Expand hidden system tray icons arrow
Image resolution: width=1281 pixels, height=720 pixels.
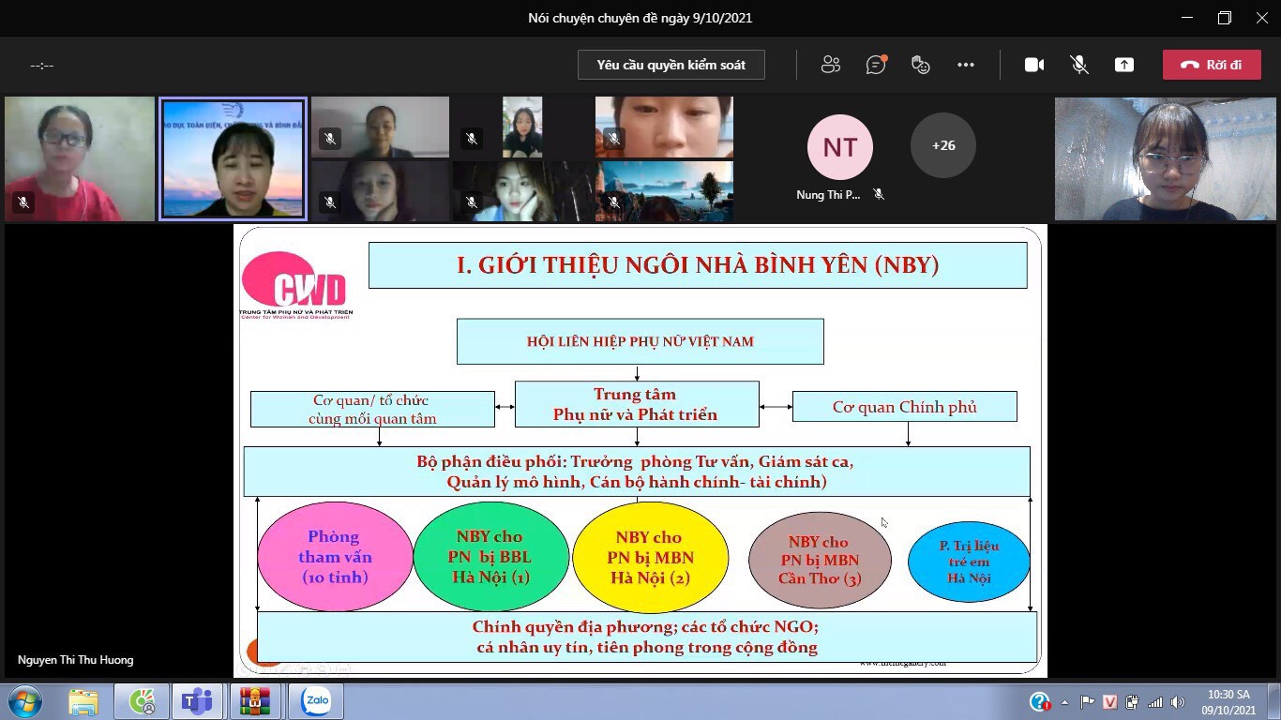[1064, 702]
